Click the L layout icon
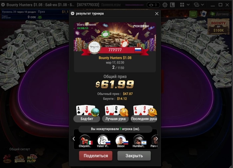 pos(172,5)
